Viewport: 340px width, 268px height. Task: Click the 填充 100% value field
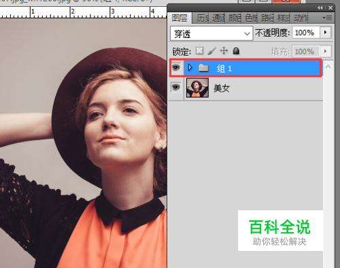coord(306,52)
